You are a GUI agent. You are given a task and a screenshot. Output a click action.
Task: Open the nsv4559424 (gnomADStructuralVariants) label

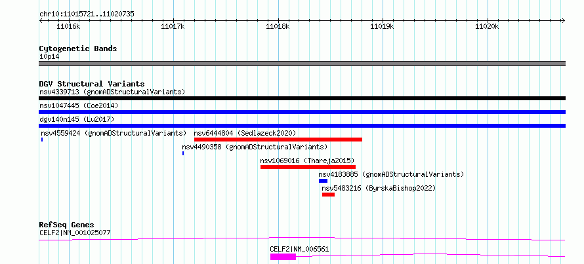click(114, 133)
